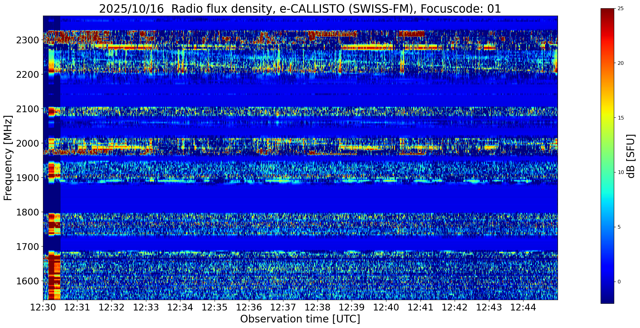Click the 12:39 time tick label
Image resolution: width=640 pixels, height=328 pixels.
(x=352, y=307)
